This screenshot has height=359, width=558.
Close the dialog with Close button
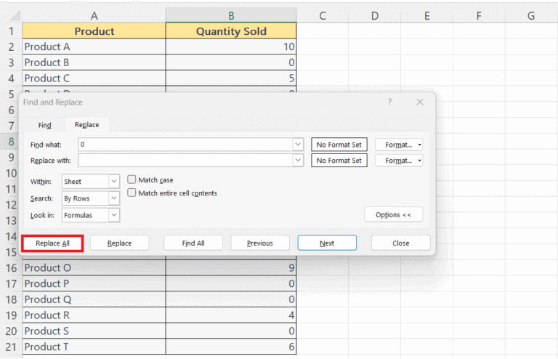[x=400, y=243]
